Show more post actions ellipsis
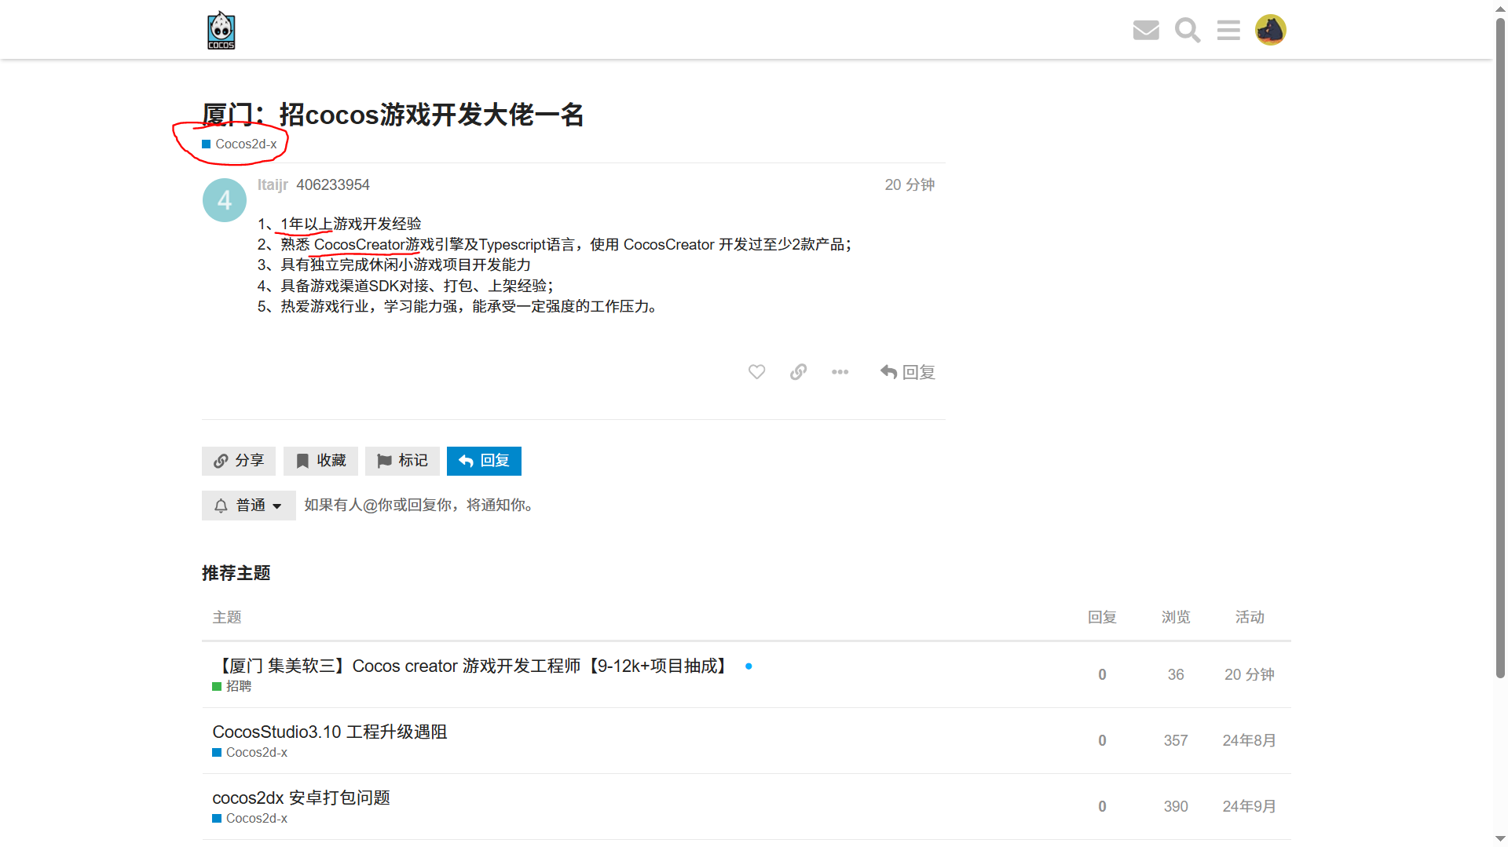 pyautogui.click(x=840, y=372)
